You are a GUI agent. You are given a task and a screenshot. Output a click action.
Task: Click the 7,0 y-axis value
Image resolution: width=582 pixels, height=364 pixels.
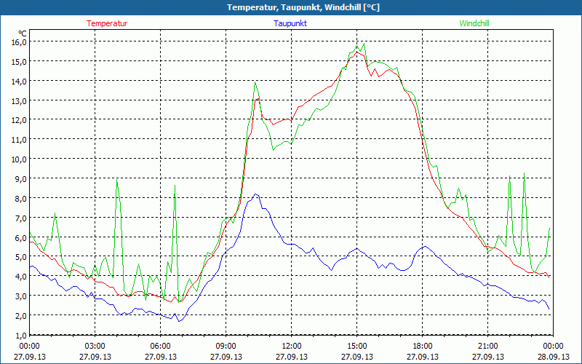pos(20,218)
